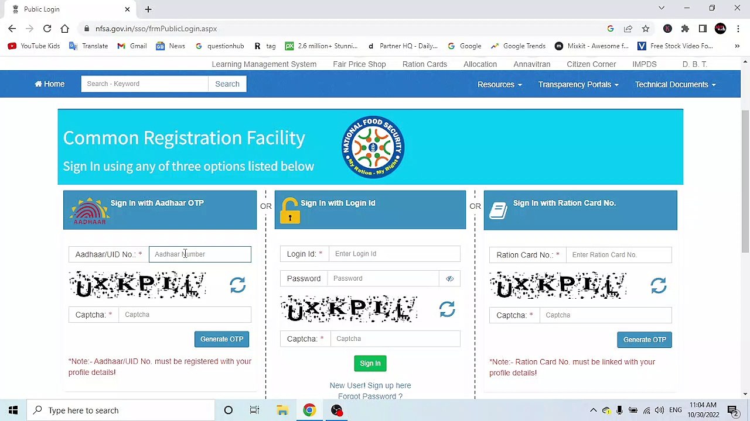
Task: Expand the Resources dropdown menu
Action: pos(499,84)
